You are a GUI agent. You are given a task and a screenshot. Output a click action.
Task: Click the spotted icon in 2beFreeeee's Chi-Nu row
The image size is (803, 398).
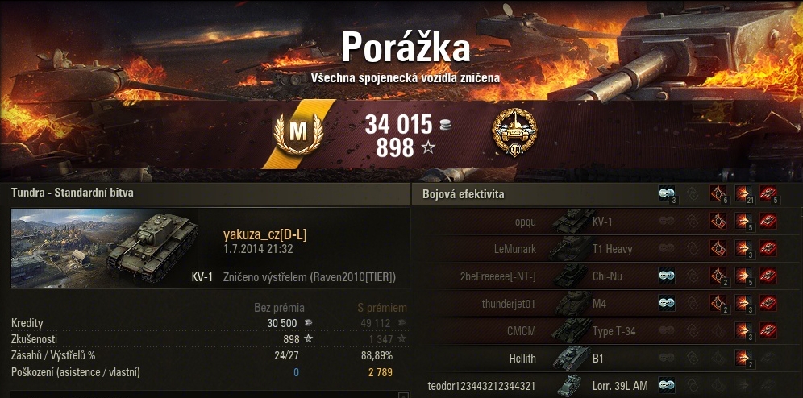[666, 276]
